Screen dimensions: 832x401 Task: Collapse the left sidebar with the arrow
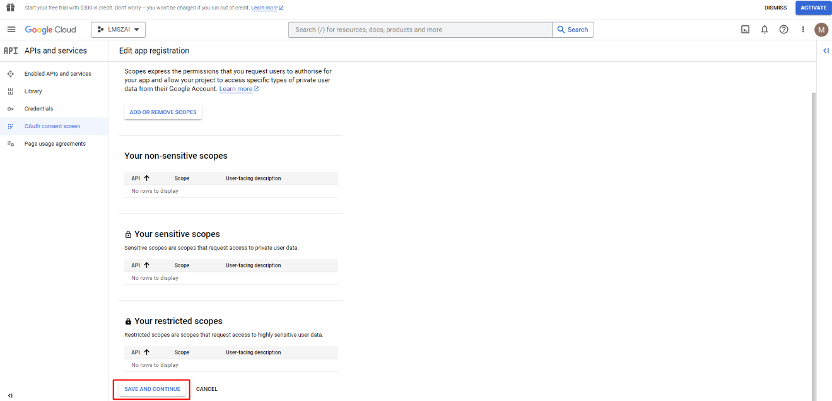click(x=10, y=395)
